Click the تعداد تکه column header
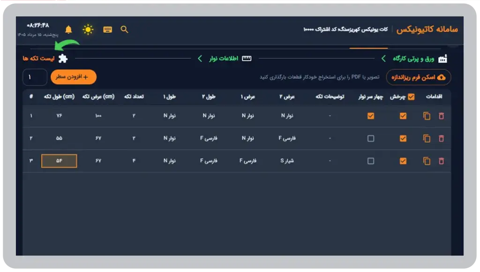This screenshot has width=480, height=272. (134, 97)
